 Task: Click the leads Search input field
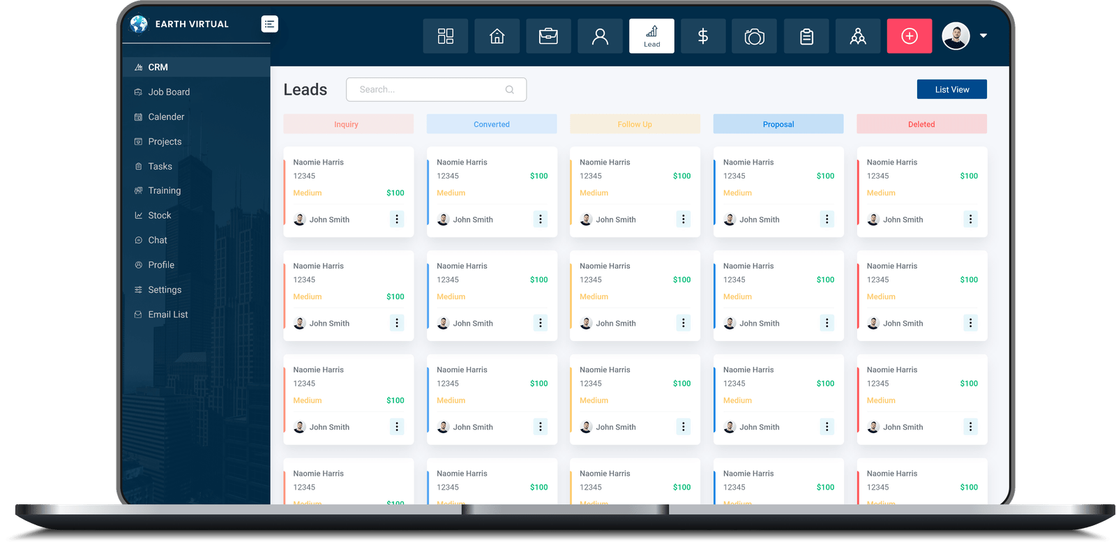click(429, 89)
